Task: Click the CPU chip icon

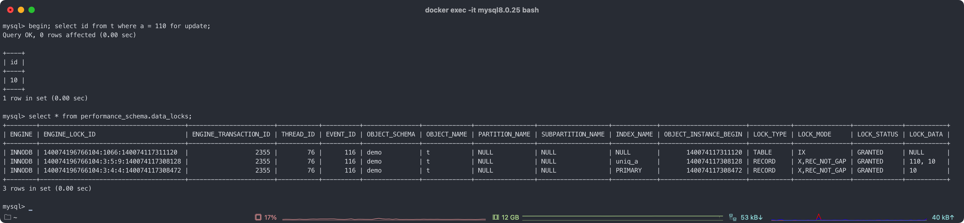Action: (x=258, y=217)
